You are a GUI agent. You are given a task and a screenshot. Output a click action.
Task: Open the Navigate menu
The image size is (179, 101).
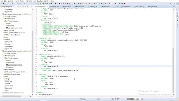11,1
